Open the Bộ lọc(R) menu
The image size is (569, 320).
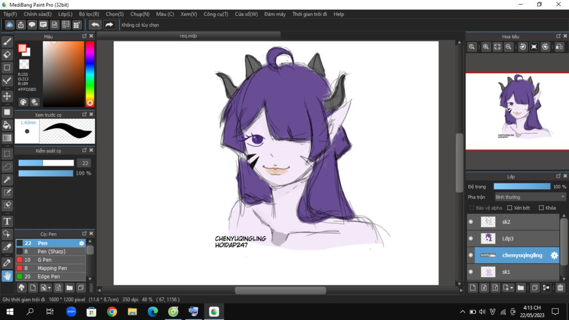tap(89, 14)
